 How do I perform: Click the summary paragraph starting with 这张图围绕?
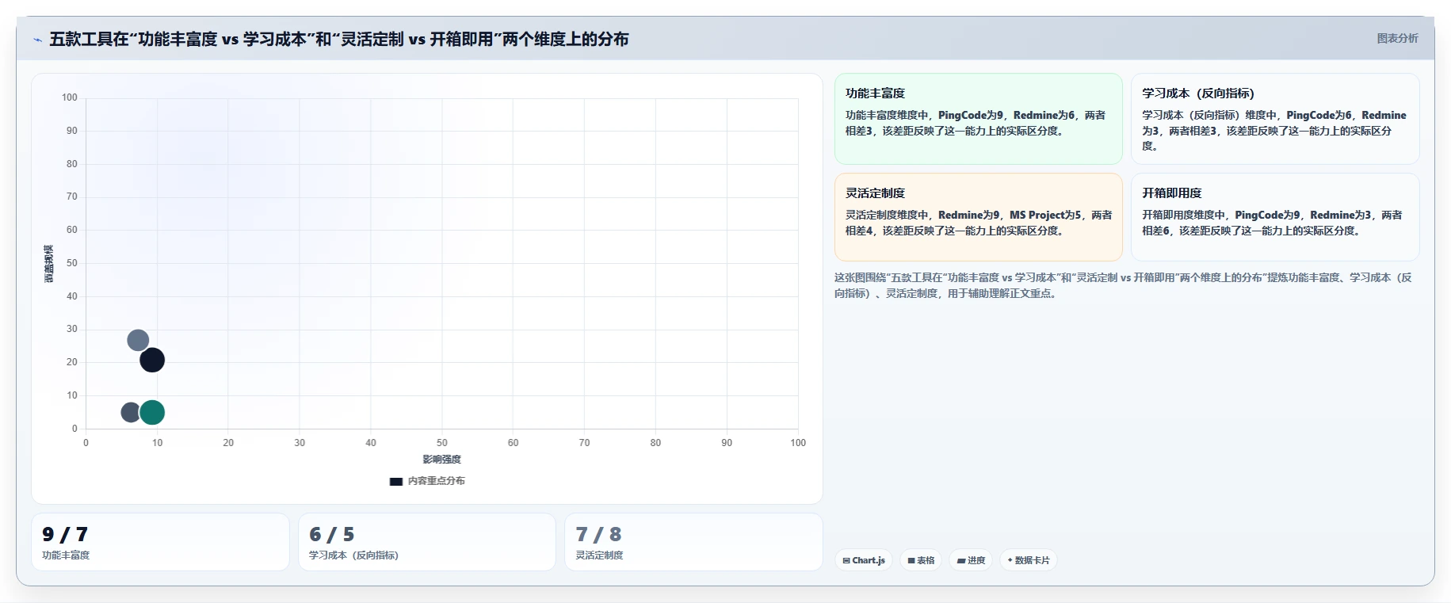(1123, 285)
